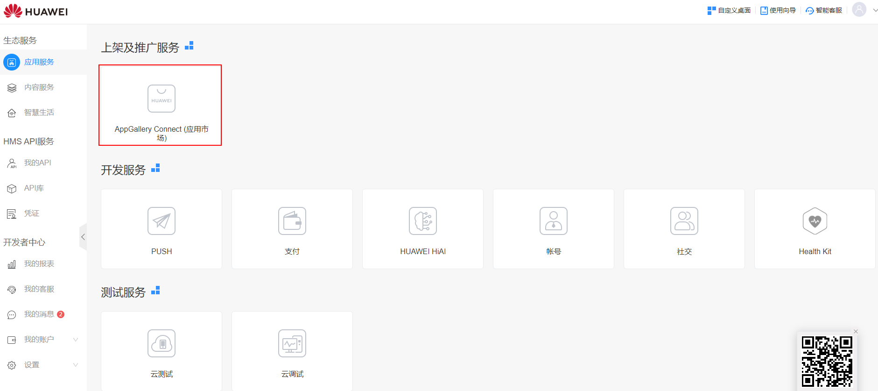Select 内容服务 in the sidebar
Image resolution: width=878 pixels, height=391 pixels.
pos(39,87)
